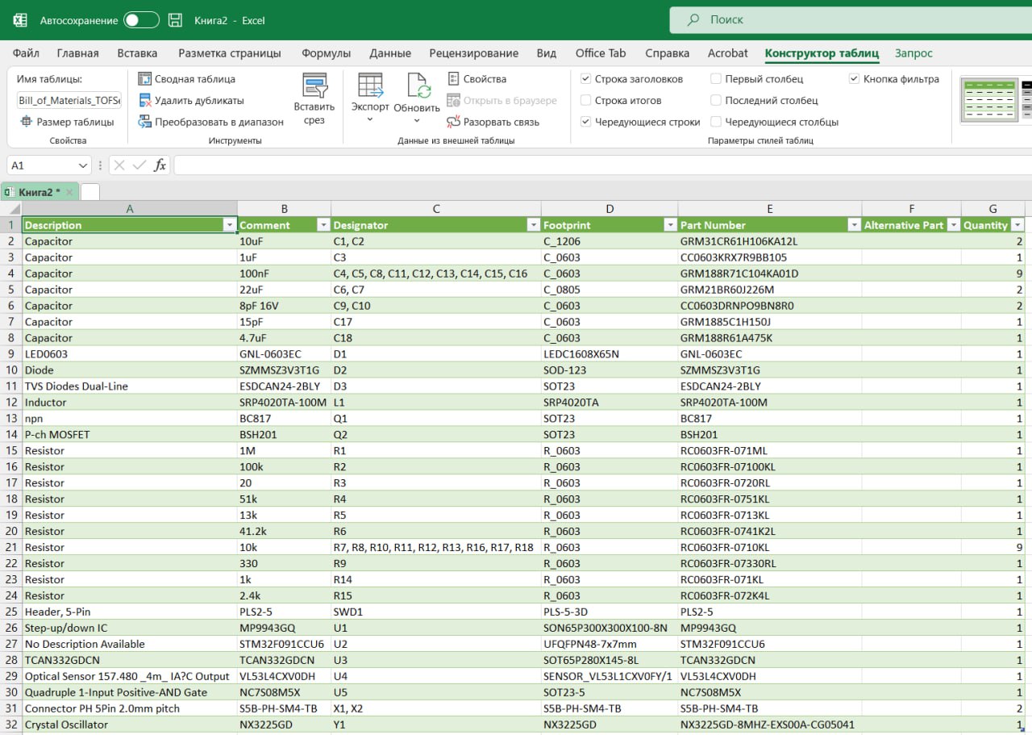The height and width of the screenshot is (735, 1032).
Task: Disable the Кнопка фильтра checkbox
Action: (855, 79)
